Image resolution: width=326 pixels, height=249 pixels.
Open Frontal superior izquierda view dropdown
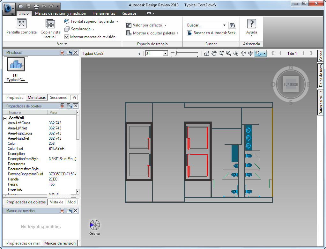tap(91, 21)
